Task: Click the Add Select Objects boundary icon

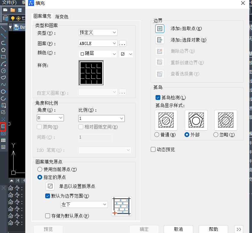Action: coord(159,40)
